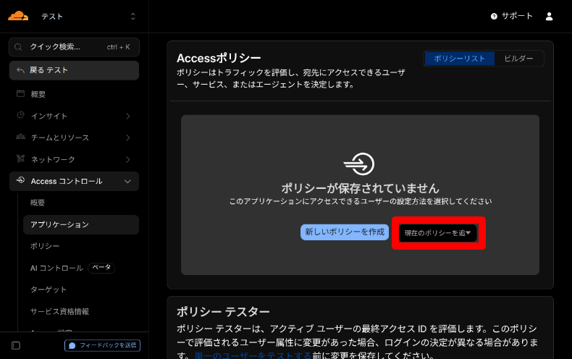The height and width of the screenshot is (359, 572).
Task: Open the top 概要 sidebar item
Action: [74, 94]
